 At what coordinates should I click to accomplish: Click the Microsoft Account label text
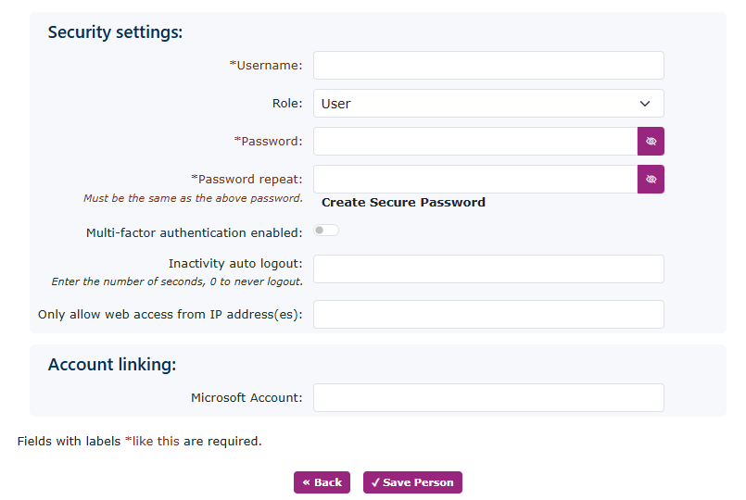click(x=247, y=398)
